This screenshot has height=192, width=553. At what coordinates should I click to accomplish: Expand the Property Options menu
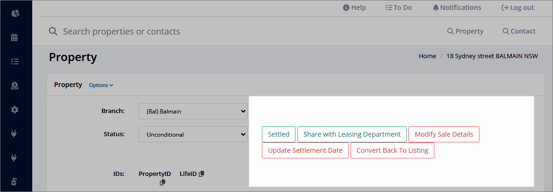pos(101,85)
